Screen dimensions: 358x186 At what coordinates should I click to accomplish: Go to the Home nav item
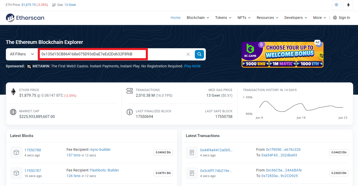tap(175, 18)
